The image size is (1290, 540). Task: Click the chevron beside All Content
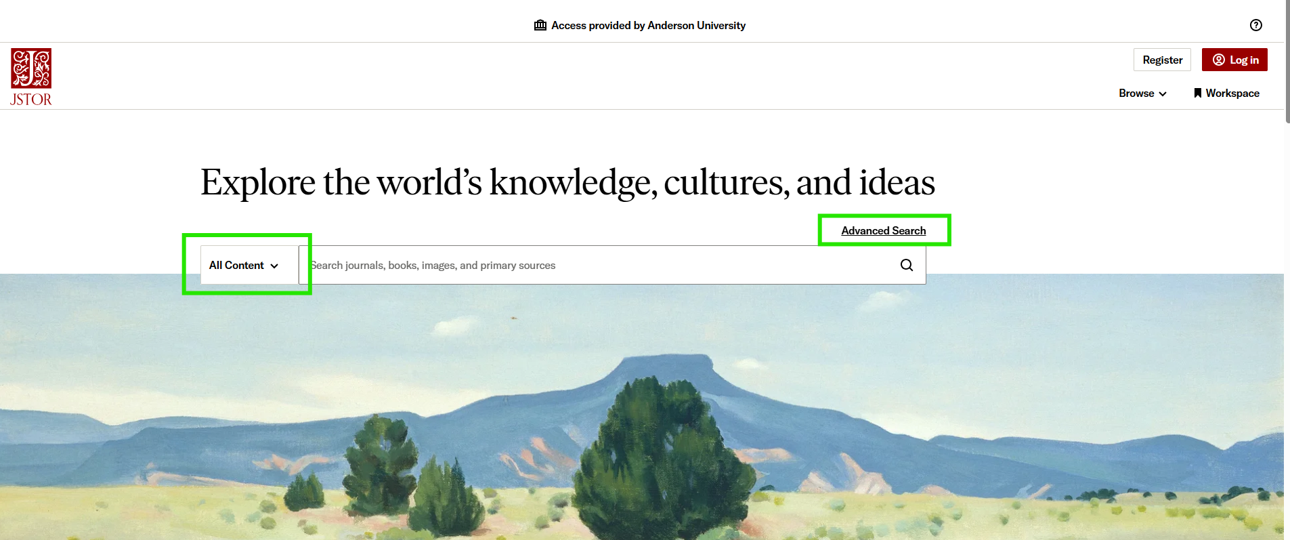click(x=274, y=266)
